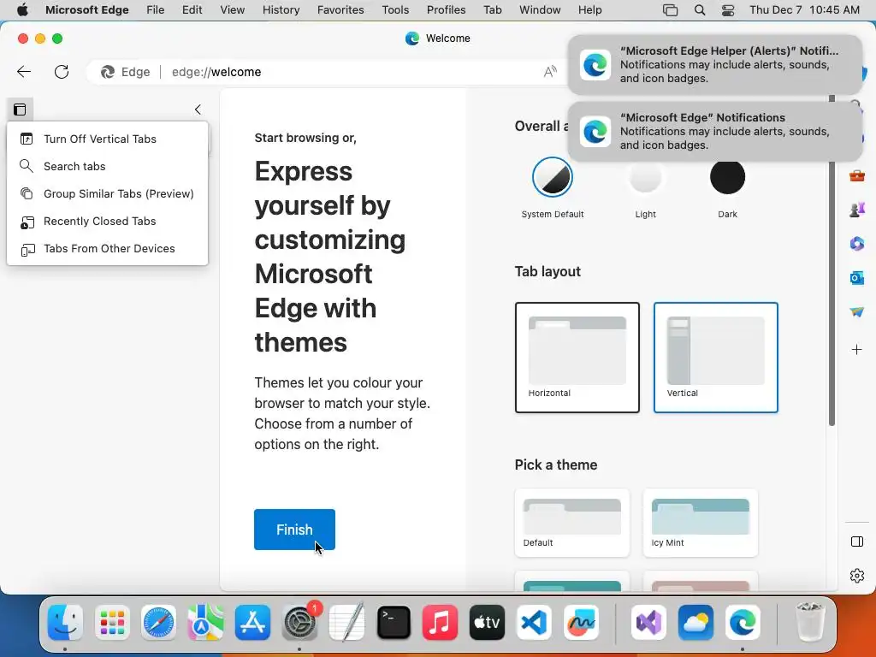
Task: Click the Read Aloud icon in address bar
Action: pos(550,72)
